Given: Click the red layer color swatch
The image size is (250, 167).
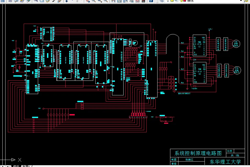Looking at the screenshot, I should 185,1.
